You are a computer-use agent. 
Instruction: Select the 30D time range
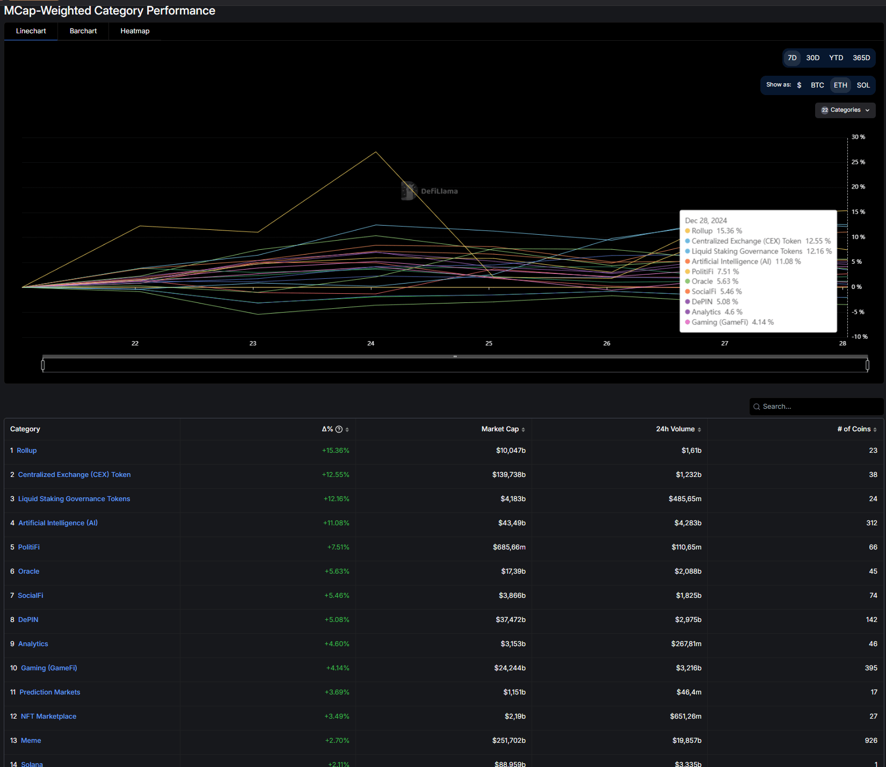pos(812,57)
